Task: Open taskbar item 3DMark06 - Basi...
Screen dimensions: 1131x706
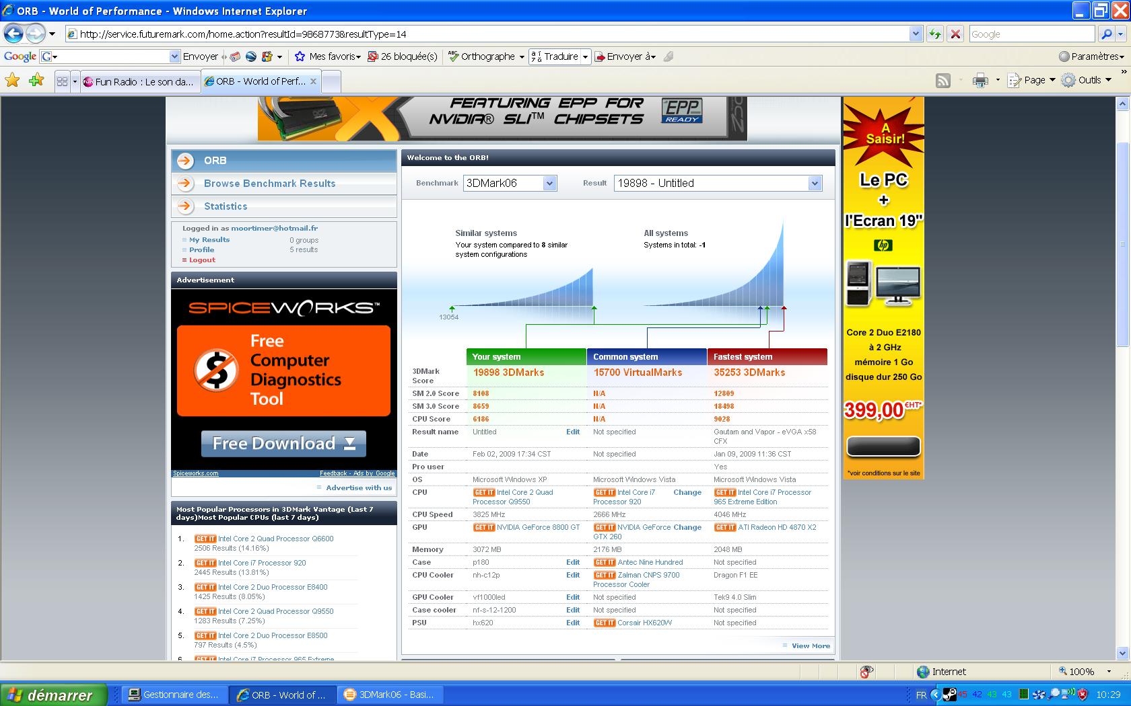Action: click(389, 695)
